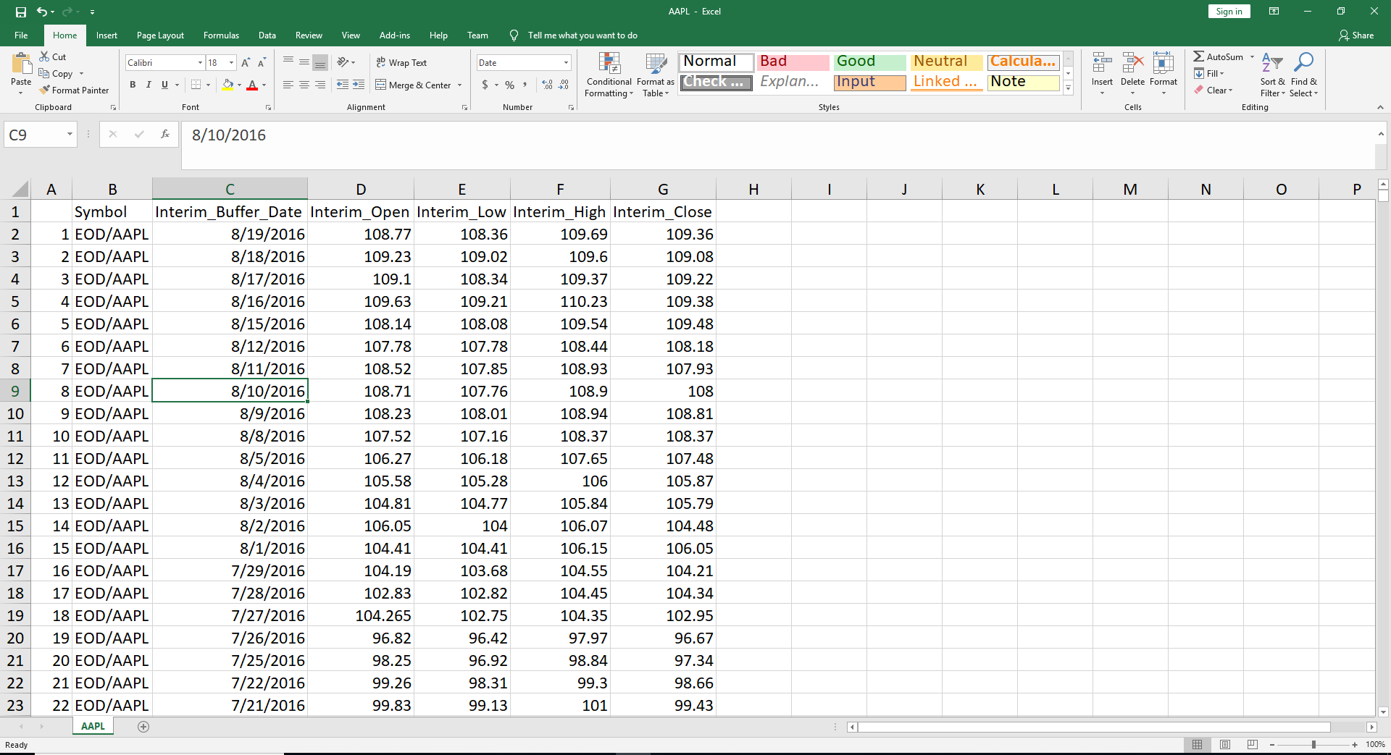Apply comma style
The image size is (1391, 755).
(525, 85)
